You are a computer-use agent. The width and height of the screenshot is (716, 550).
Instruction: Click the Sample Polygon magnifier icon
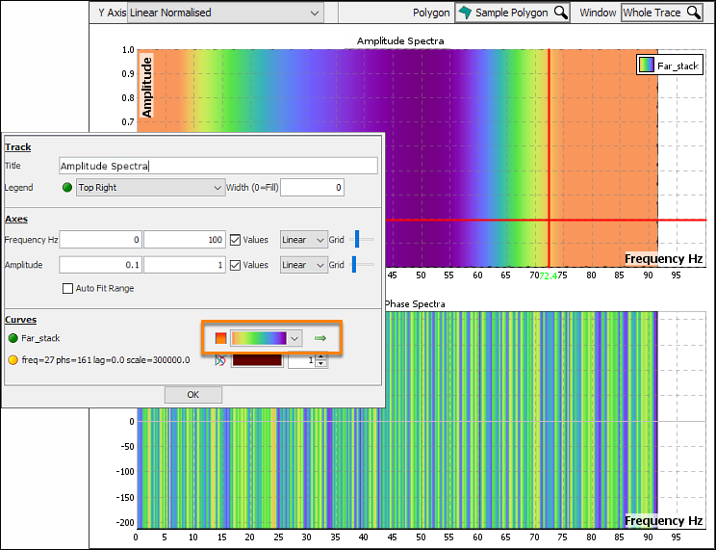tap(560, 13)
